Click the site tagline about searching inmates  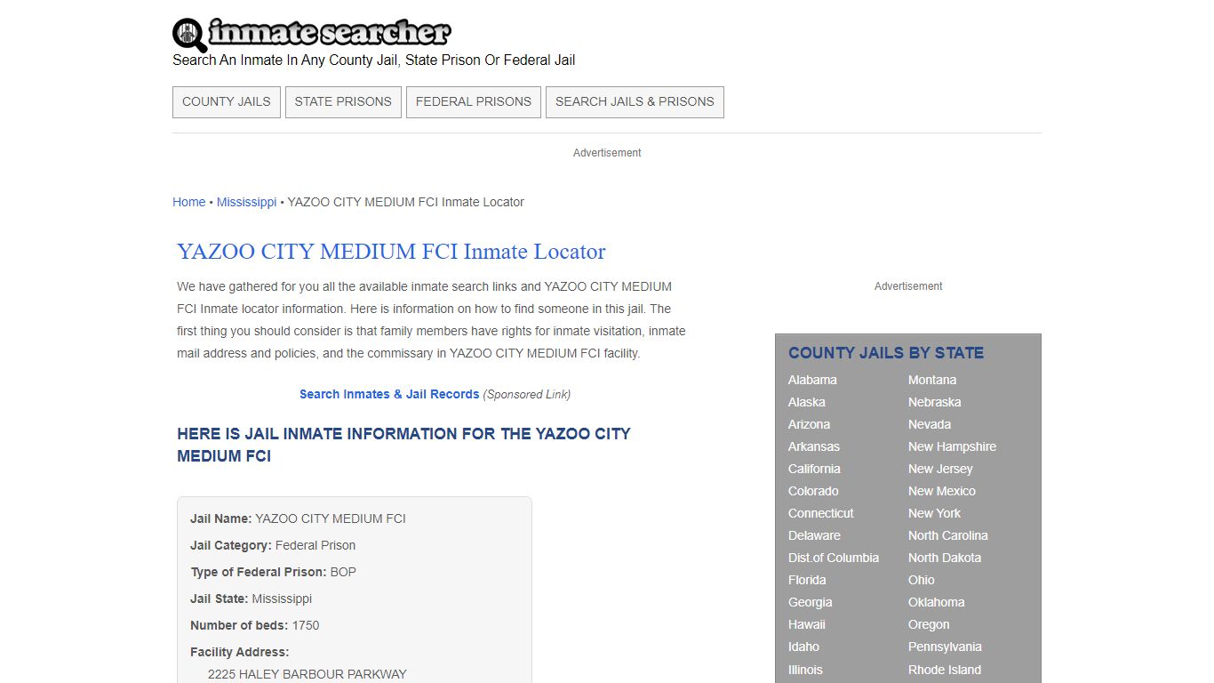[x=373, y=60]
